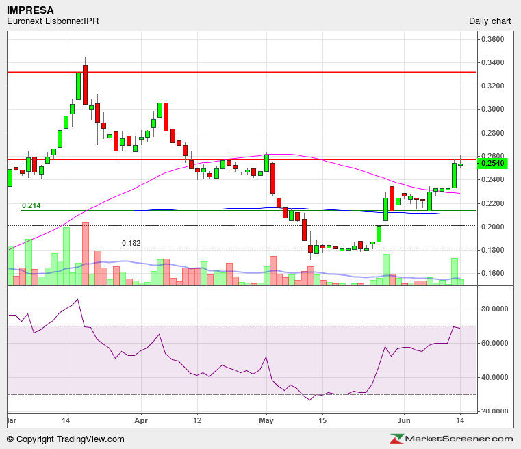521x449 pixels.
Task: Click the 0.2800 price axis label
Action: coord(493,133)
